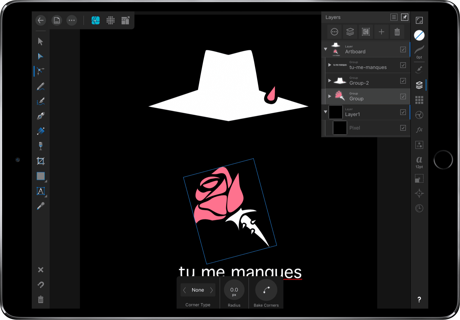Pick the Color Picker eyedropper tool
Image resolution: width=460 pixels, height=320 pixels.
pos(40,206)
